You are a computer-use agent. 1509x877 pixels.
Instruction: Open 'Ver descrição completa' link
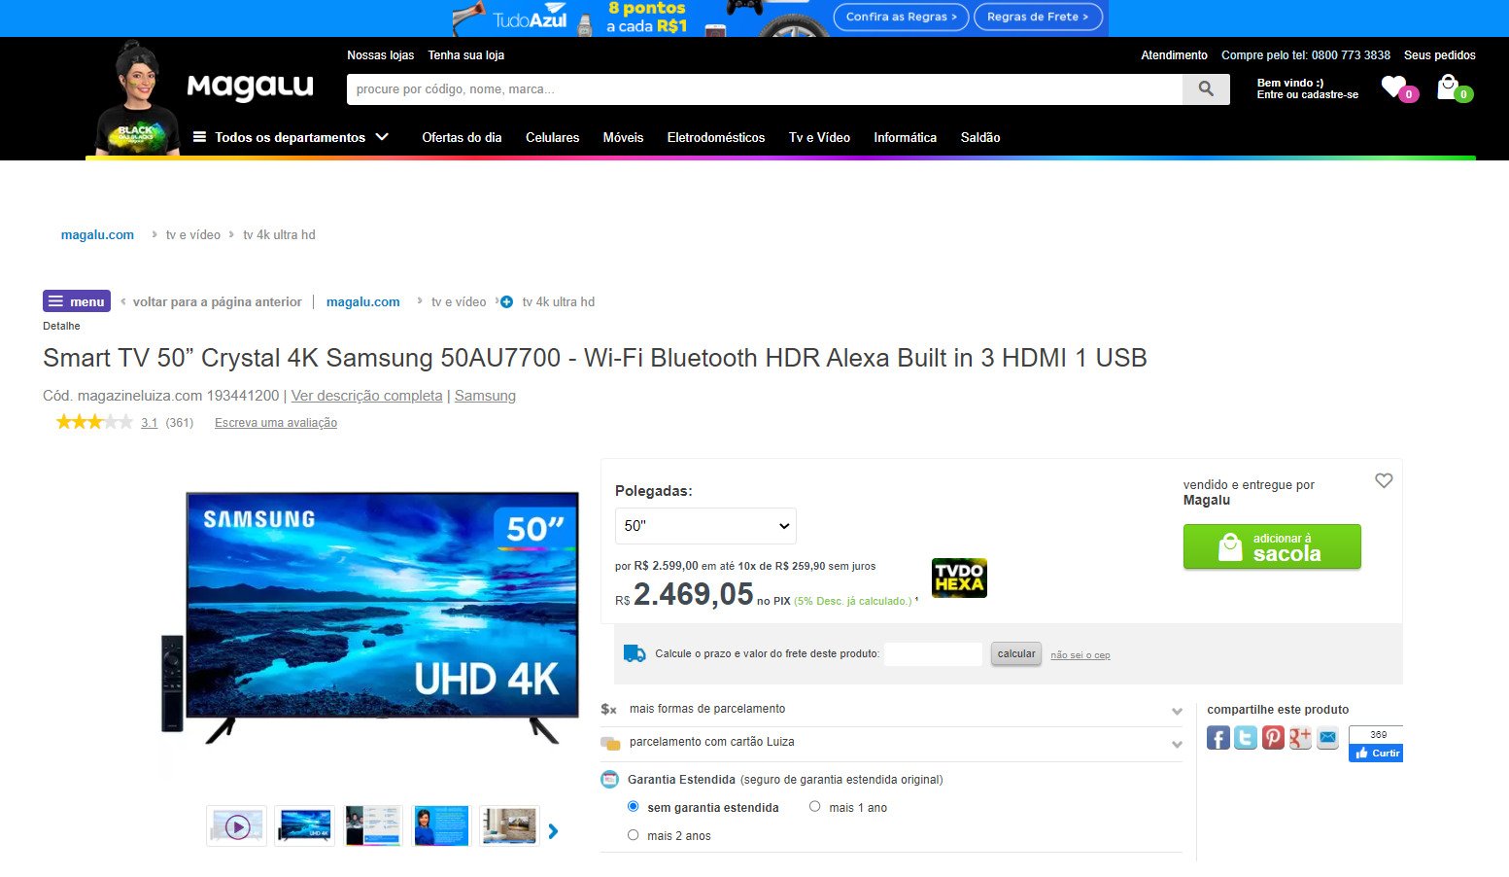(366, 396)
